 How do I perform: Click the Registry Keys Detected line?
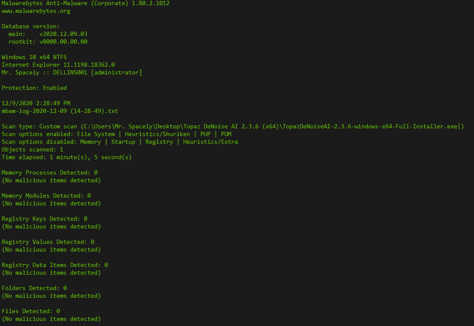45,219
